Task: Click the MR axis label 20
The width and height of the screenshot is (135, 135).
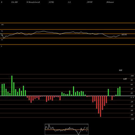Action: coord(132,93)
